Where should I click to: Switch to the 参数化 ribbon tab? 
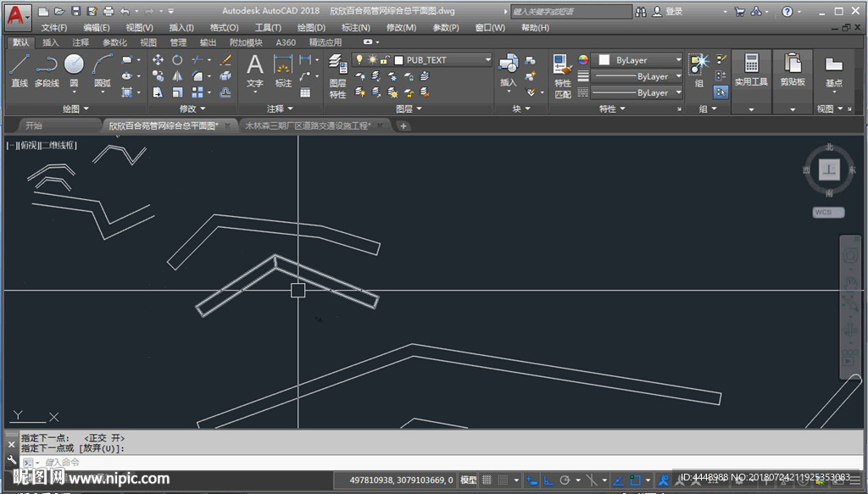[x=114, y=42]
